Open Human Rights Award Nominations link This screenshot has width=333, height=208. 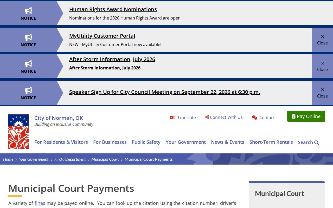tap(113, 9)
